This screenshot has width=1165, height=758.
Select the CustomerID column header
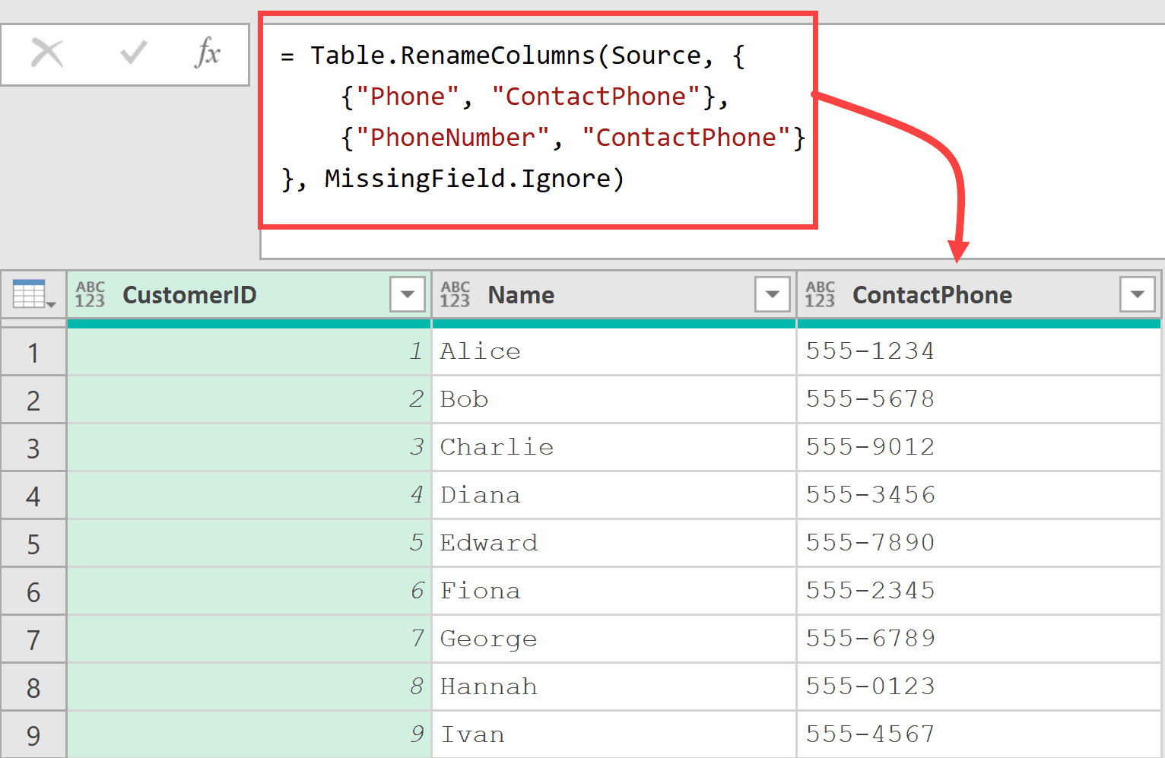click(189, 295)
